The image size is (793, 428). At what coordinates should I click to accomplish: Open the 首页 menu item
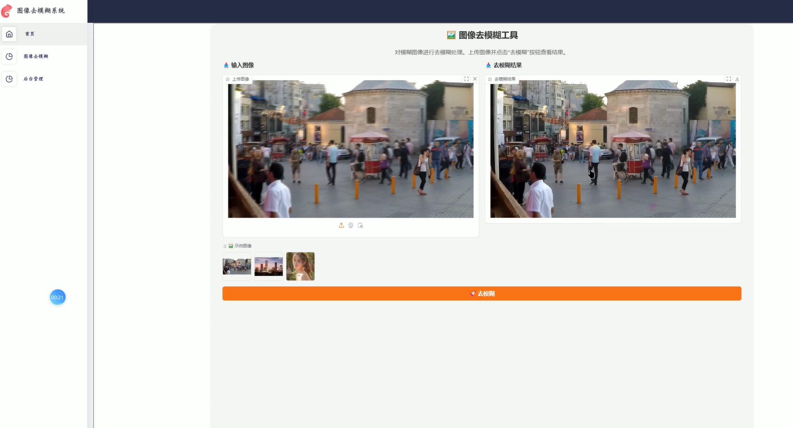(x=30, y=34)
